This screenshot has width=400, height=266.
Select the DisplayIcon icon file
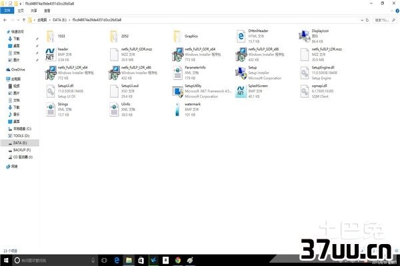tap(304, 36)
